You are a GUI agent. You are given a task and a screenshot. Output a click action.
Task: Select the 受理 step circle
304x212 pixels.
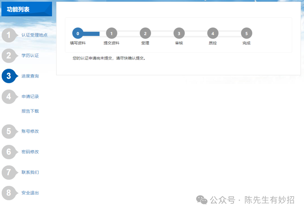(145, 33)
